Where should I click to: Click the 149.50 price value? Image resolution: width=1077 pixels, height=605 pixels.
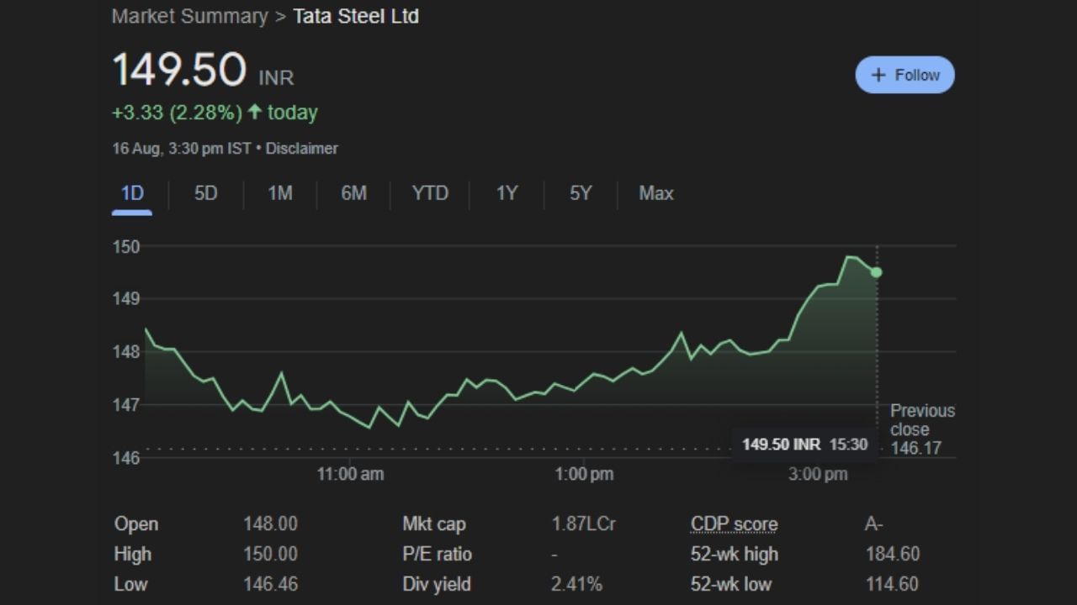pos(179,71)
